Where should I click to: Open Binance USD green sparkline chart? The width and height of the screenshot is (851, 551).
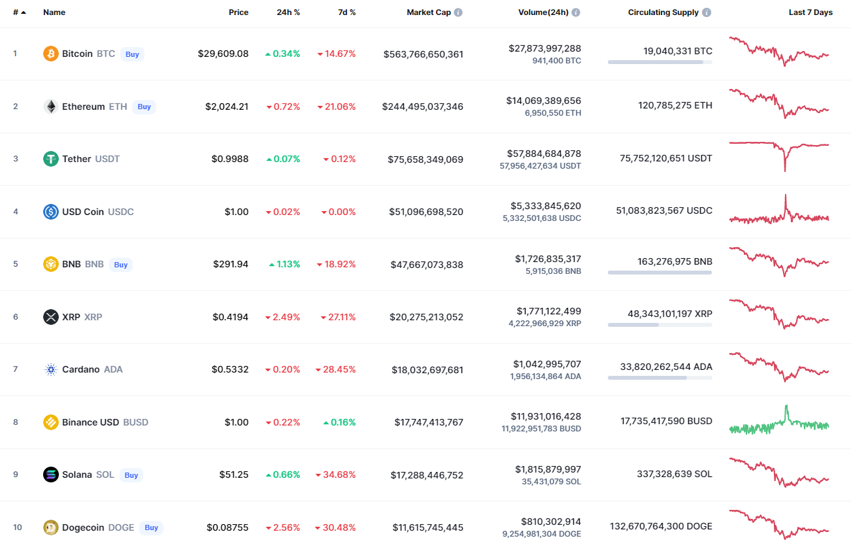click(779, 420)
